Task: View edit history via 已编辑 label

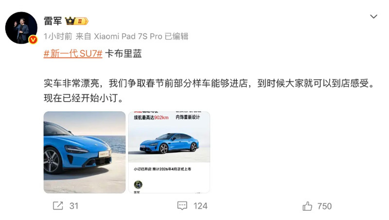Action: 177,36
